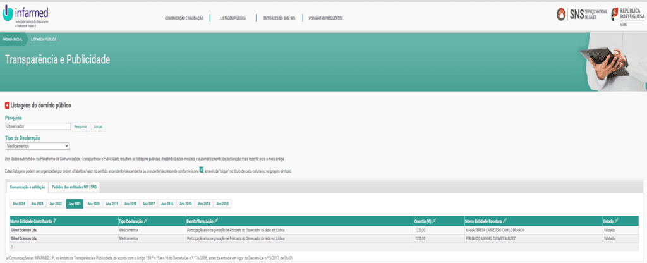Select the Ano 2024 year filter
This screenshot has width=647, height=263.
click(x=18, y=204)
